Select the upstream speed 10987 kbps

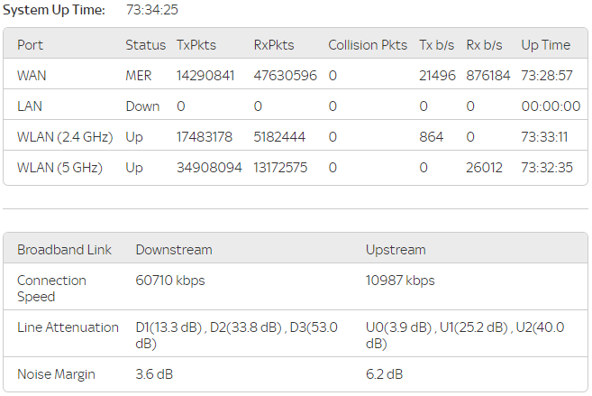pyautogui.click(x=400, y=281)
